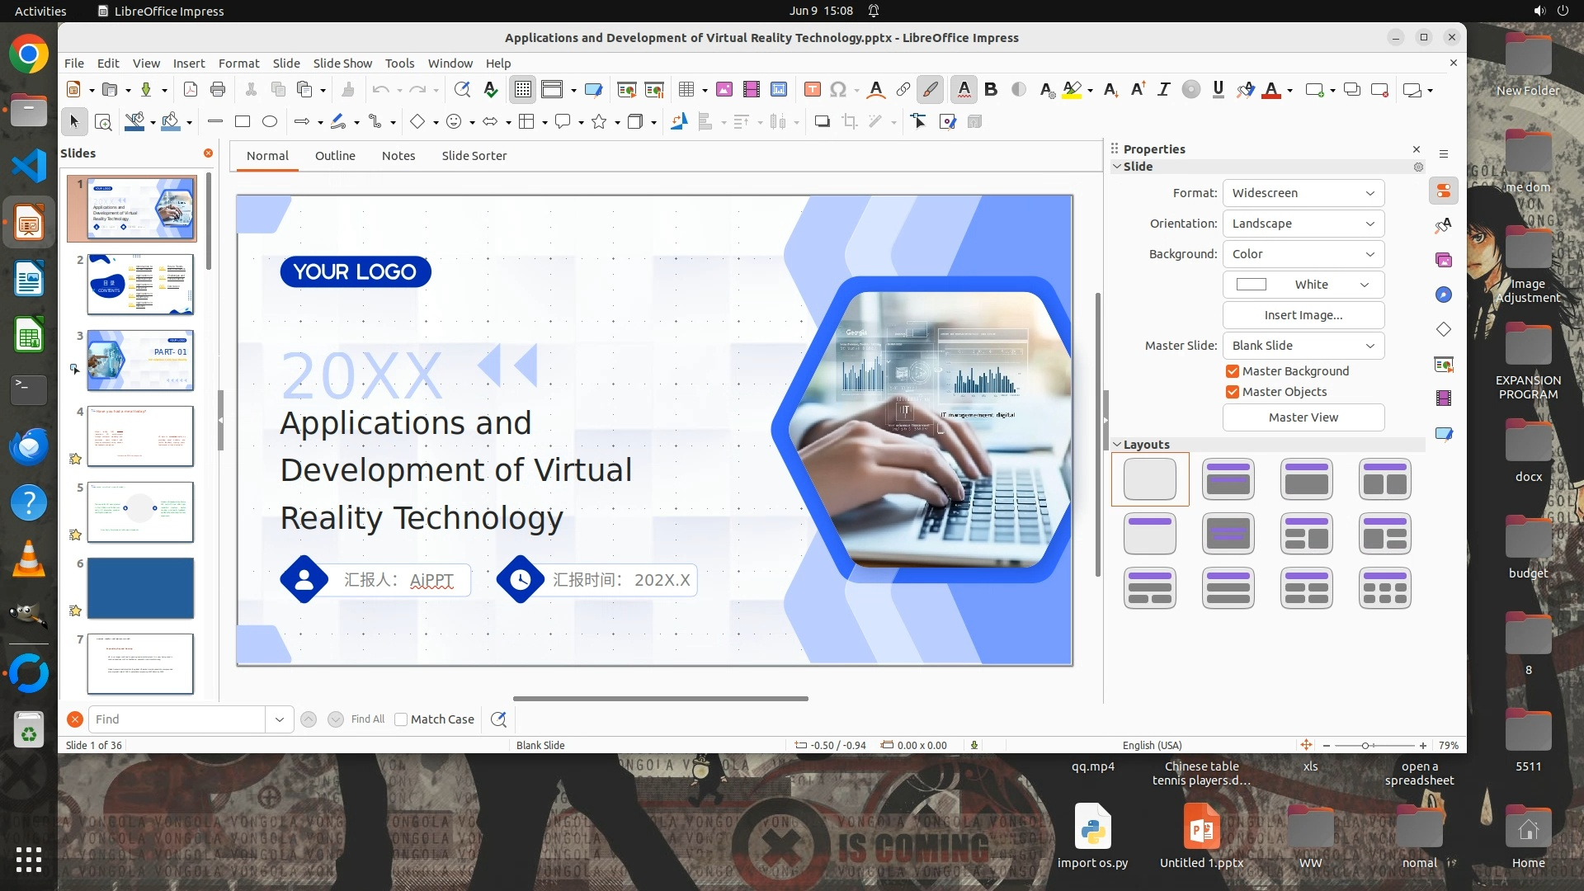Click the Insert Image... button
The width and height of the screenshot is (1584, 891).
[x=1303, y=315]
